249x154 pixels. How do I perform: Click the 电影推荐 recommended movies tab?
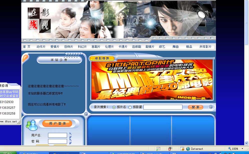coord(102,59)
